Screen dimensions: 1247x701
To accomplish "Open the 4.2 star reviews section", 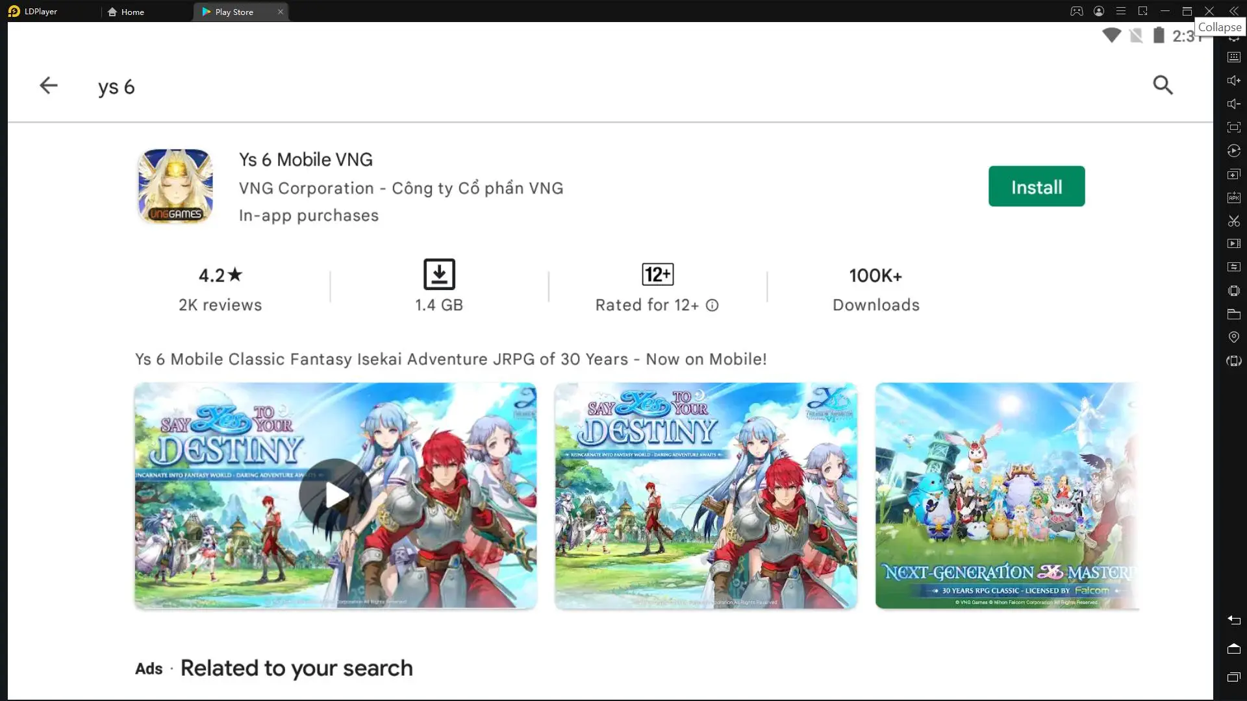I will (x=220, y=289).
